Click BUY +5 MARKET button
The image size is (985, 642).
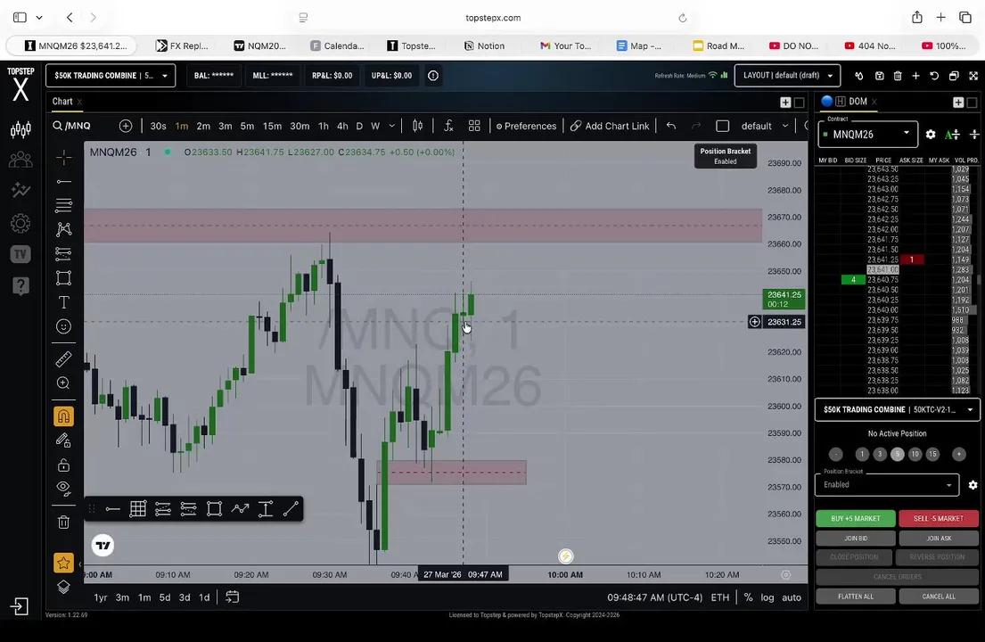[855, 519]
